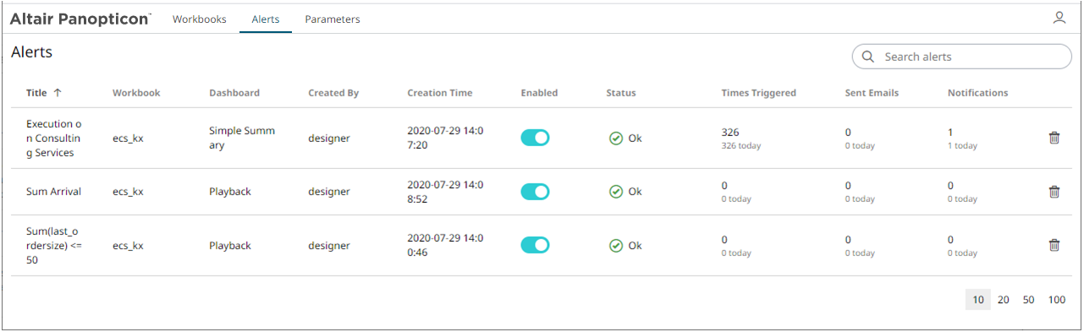Image resolution: width=1084 pixels, height=332 pixels.
Task: Click the Ok status icon for Execution alert
Action: (x=616, y=139)
